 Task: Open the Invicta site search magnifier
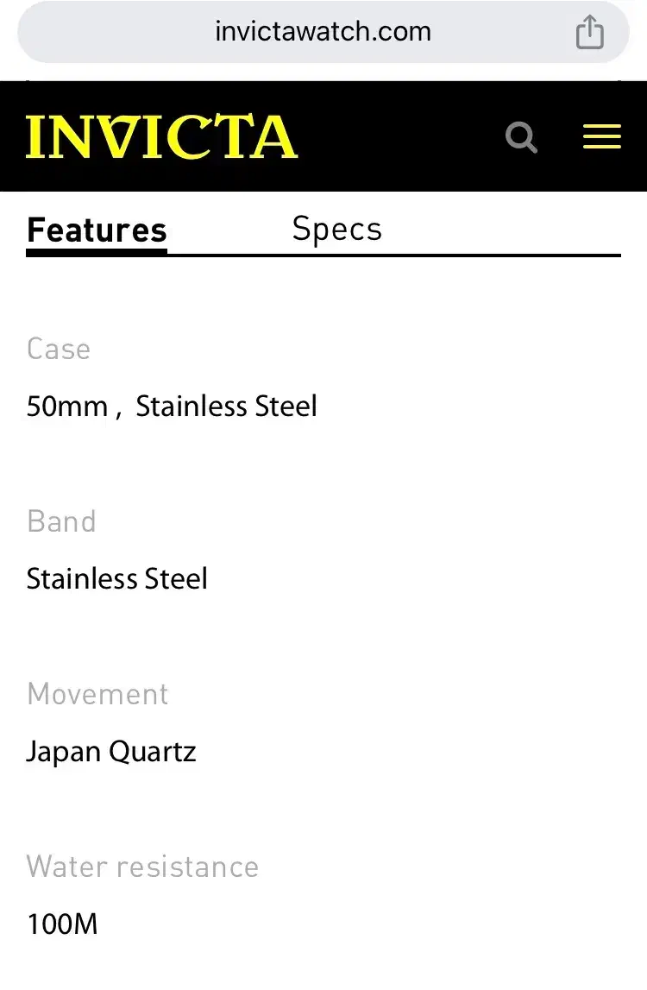tap(521, 137)
